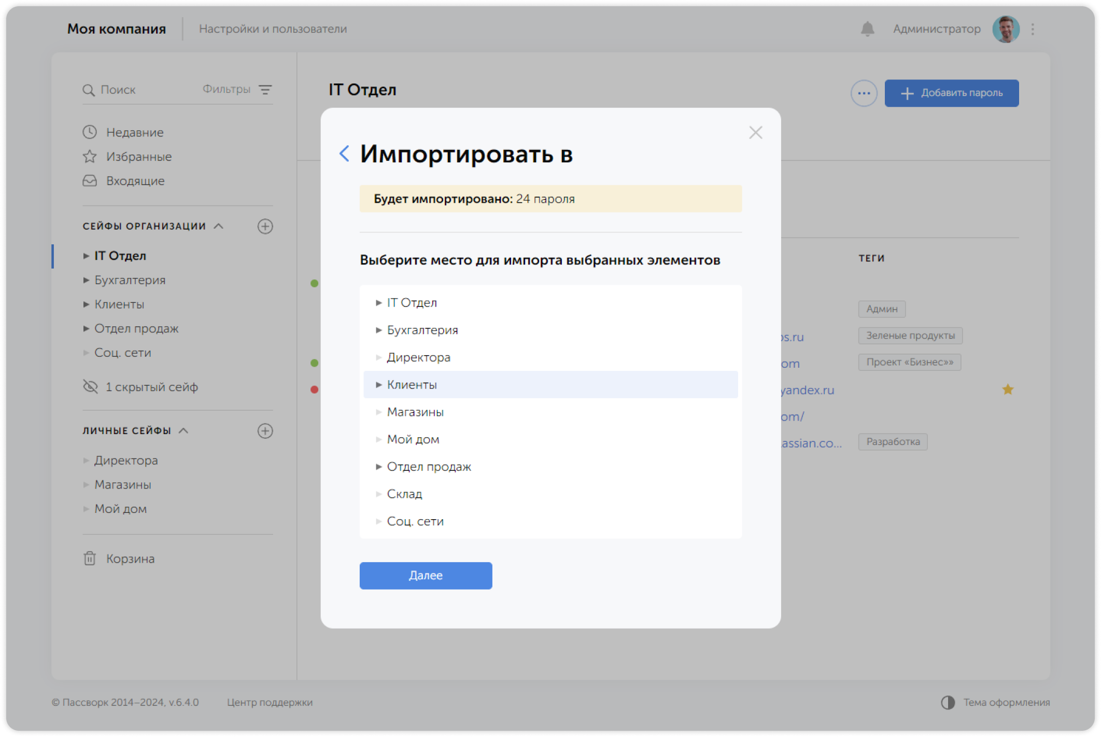Image resolution: width=1101 pixels, height=737 pixels.
Task: Open the filters icon next to Фильтры
Action: pyautogui.click(x=266, y=89)
